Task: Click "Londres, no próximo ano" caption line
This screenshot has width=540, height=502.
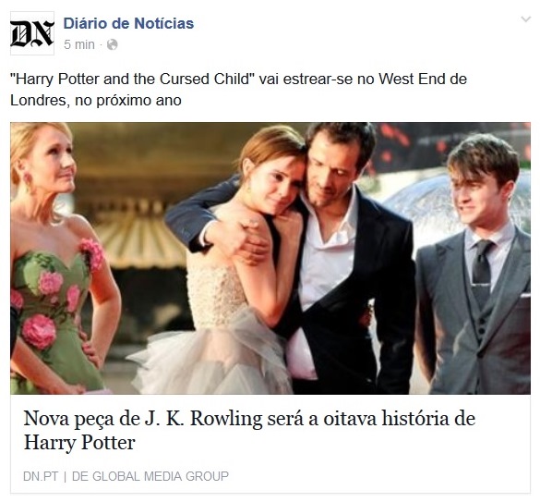Action: [96, 101]
